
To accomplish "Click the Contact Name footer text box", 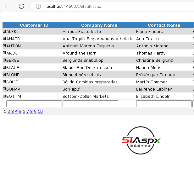I will tap(164, 104).
